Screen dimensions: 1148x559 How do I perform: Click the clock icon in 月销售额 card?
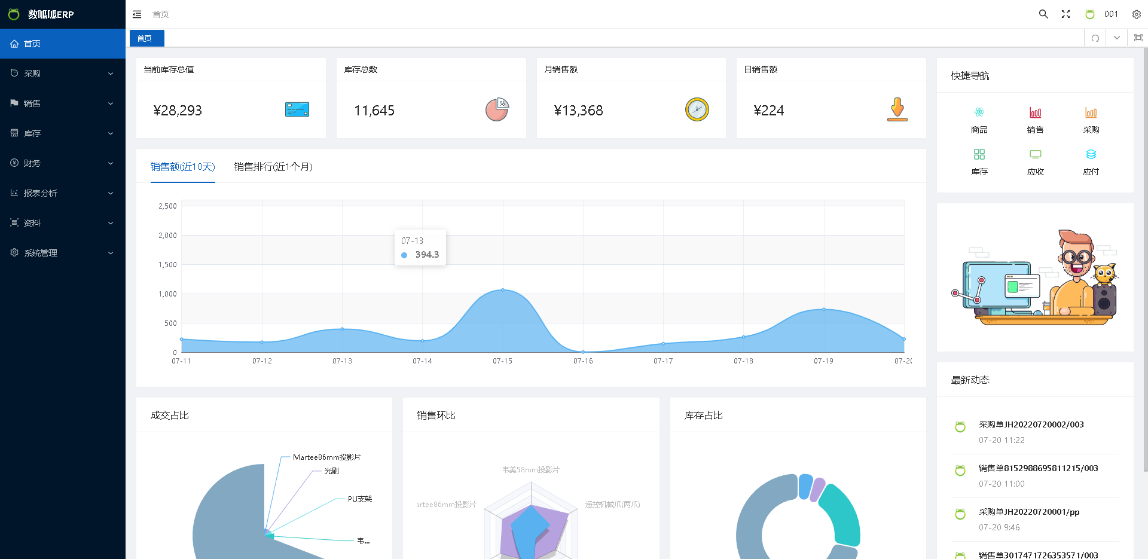click(697, 109)
